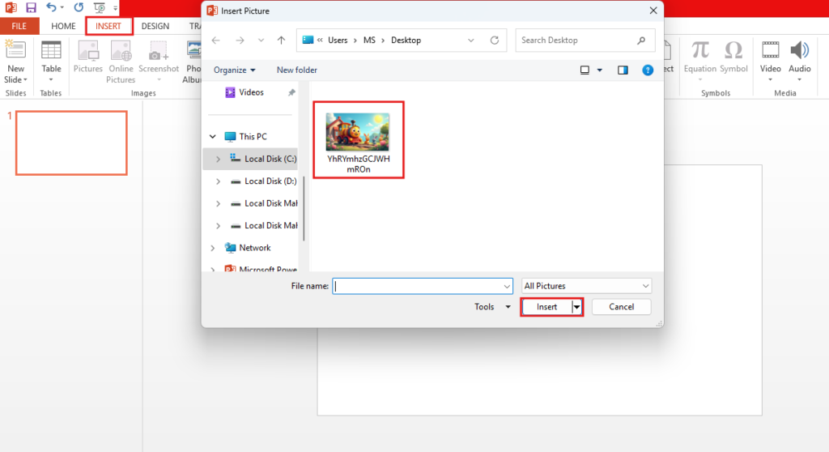Open recent locations dropdown chevron
829x452 pixels.
[x=261, y=41]
